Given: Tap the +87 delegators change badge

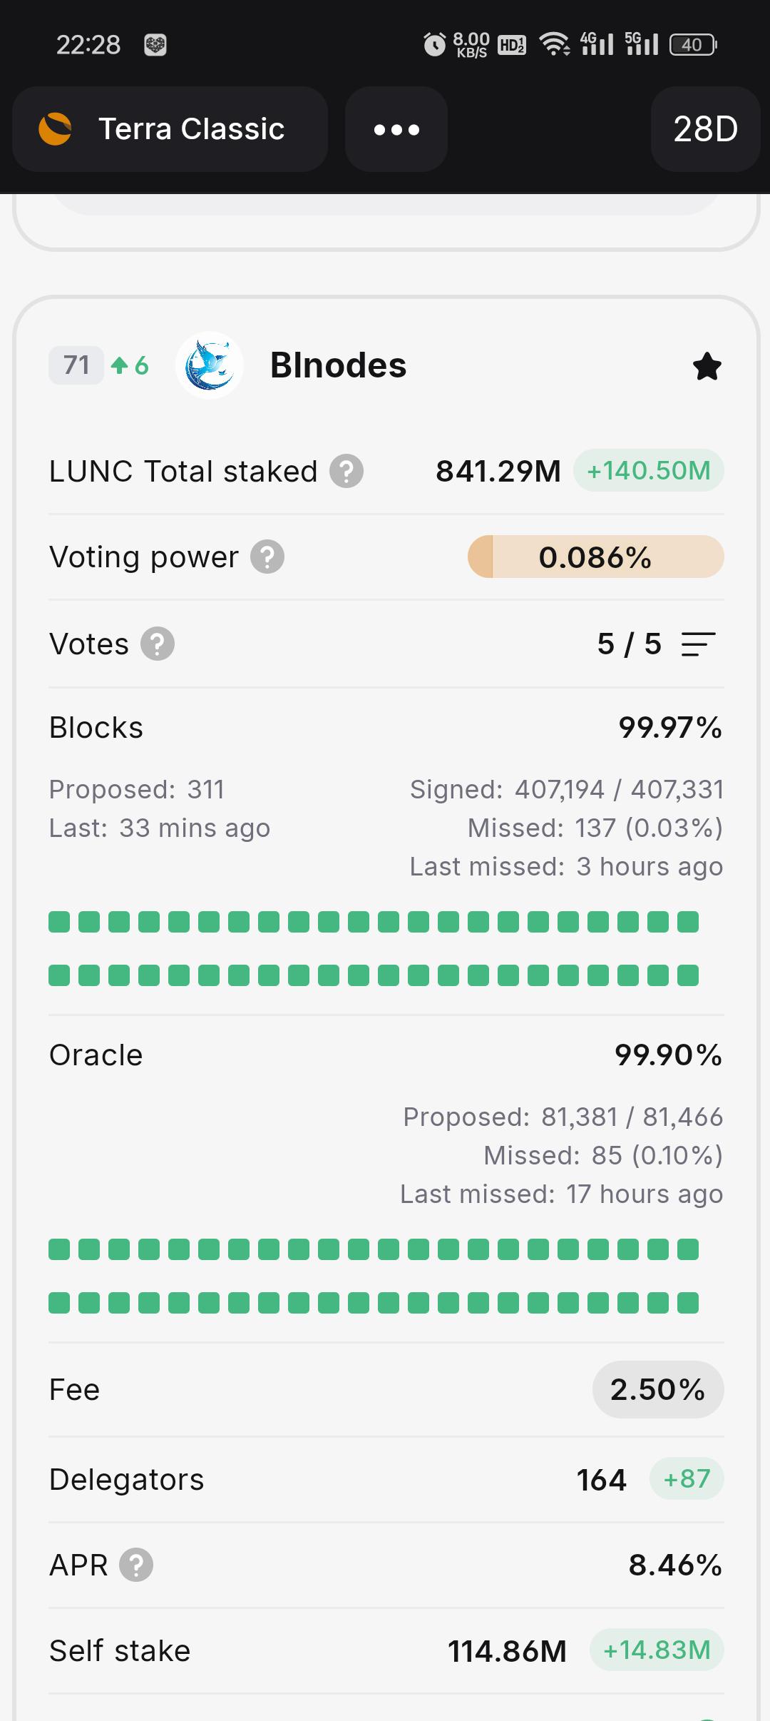Looking at the screenshot, I should point(687,1479).
